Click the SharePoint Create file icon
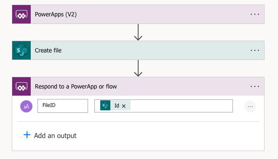The image size is (278, 159). 21,50
